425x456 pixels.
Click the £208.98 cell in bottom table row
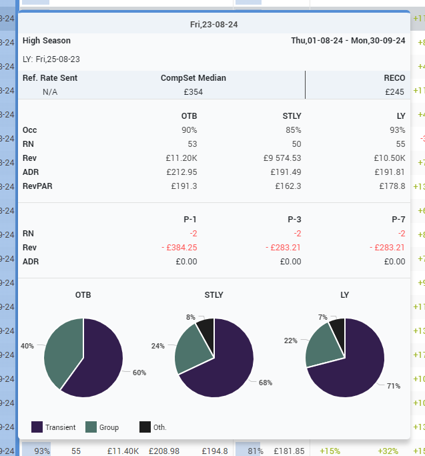click(x=164, y=451)
